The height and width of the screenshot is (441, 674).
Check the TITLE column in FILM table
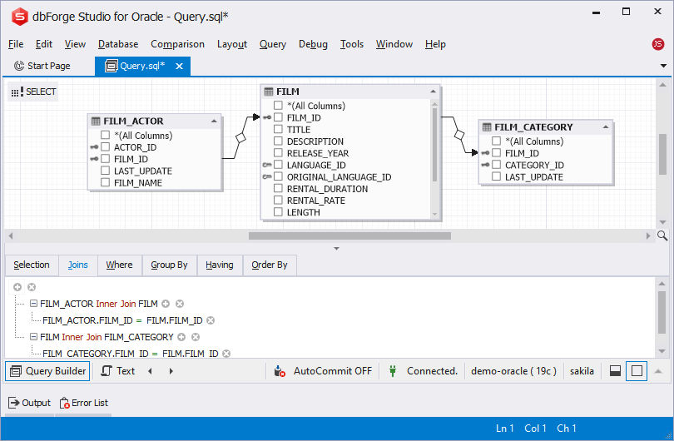tap(279, 130)
